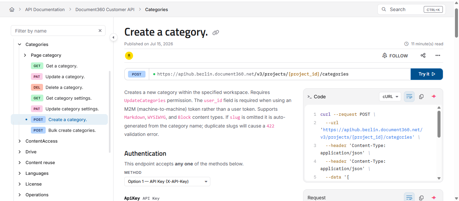The height and width of the screenshot is (201, 459).
Task: Expand the License section
Action: pyautogui.click(x=19, y=184)
